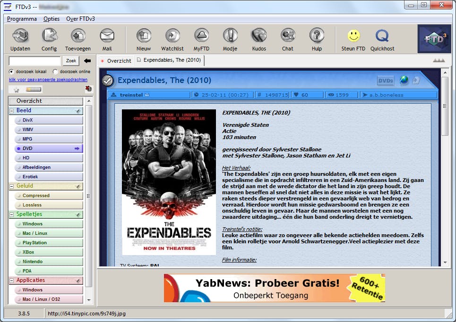Click poster name treinstel in header
The width and height of the screenshot is (456, 322).
point(131,95)
